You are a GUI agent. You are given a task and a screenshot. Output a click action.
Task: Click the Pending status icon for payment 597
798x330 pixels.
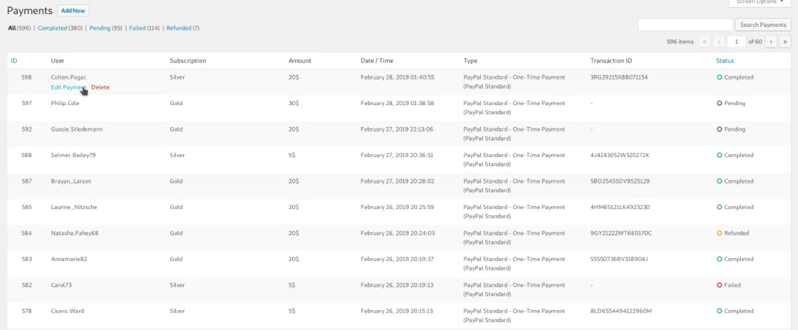(x=719, y=103)
